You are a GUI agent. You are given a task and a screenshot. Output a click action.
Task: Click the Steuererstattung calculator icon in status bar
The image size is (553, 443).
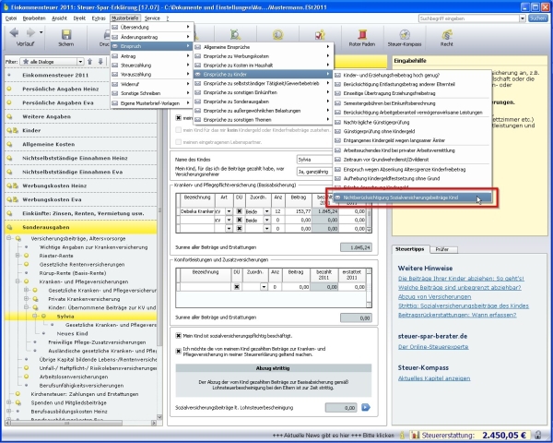tap(416, 435)
